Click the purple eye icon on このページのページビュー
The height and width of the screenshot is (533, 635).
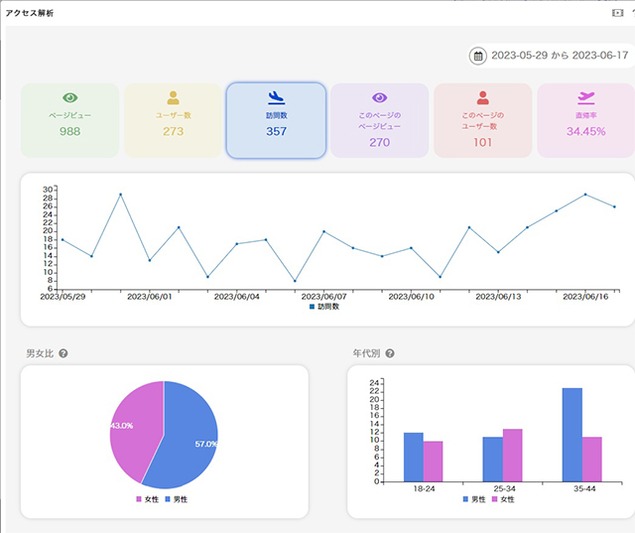point(379,97)
